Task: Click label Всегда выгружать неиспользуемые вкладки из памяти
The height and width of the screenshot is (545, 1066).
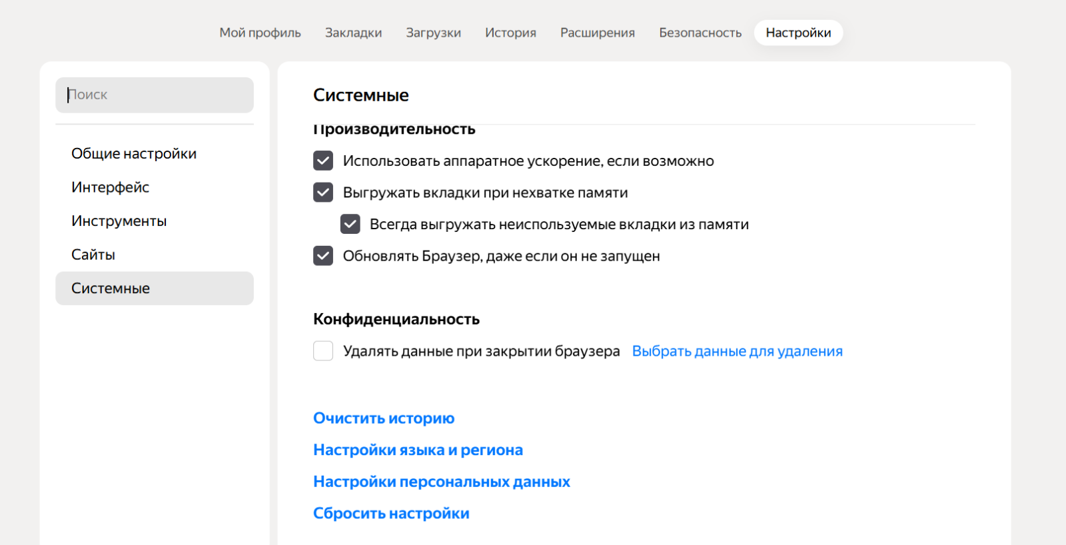Action: point(559,225)
